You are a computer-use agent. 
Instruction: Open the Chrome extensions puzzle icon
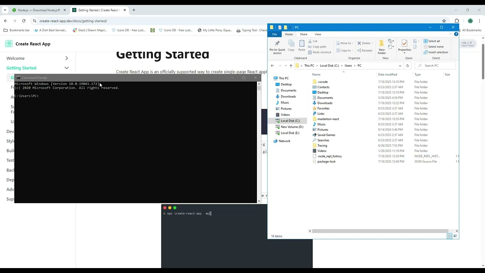click(x=457, y=21)
